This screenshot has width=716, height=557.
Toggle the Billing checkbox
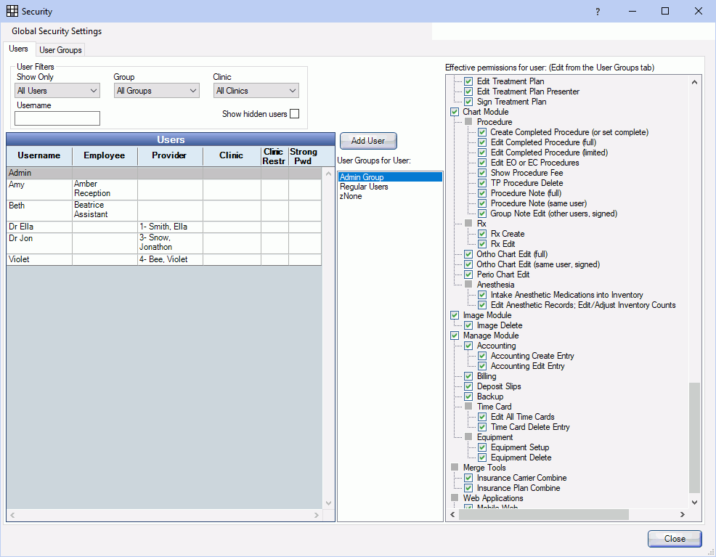[x=468, y=376]
